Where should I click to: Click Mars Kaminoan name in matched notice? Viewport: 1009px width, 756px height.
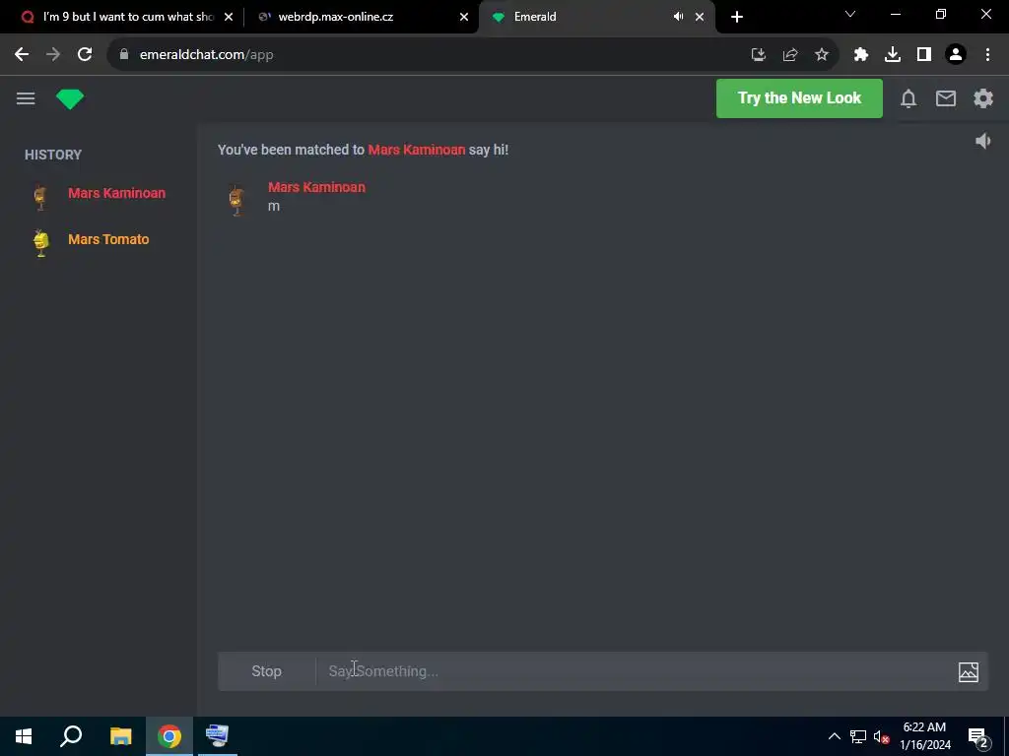[x=417, y=150]
